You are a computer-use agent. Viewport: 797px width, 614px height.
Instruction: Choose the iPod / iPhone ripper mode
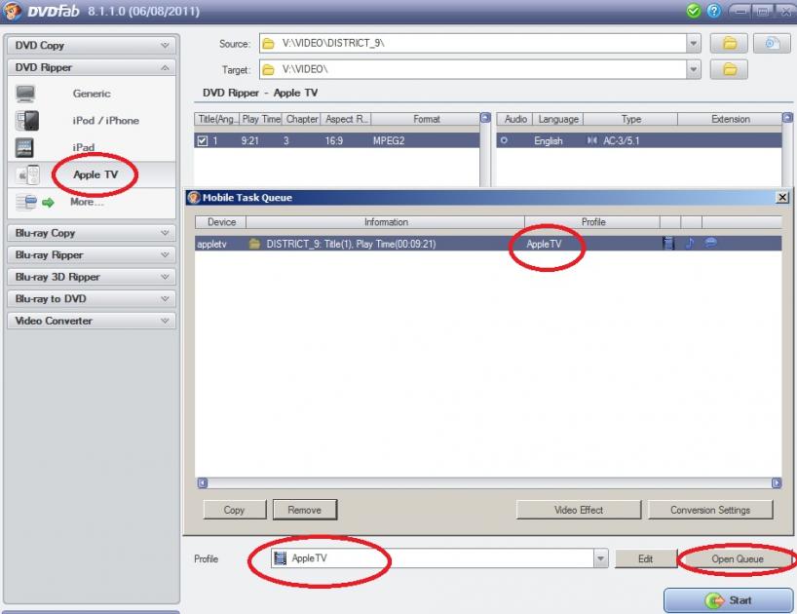pyautogui.click(x=106, y=121)
